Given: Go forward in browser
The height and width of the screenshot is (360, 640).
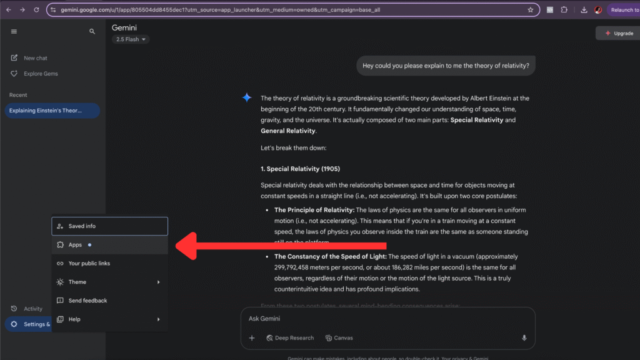Looking at the screenshot, I should coord(22,10).
